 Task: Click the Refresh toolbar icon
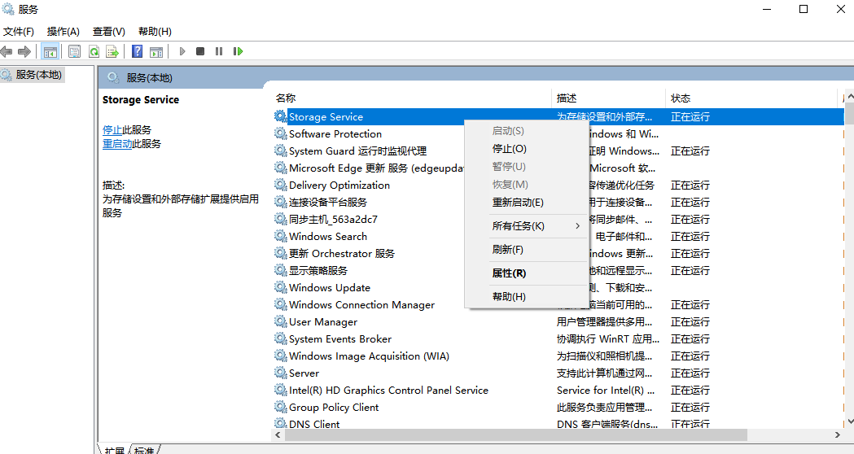(x=94, y=52)
